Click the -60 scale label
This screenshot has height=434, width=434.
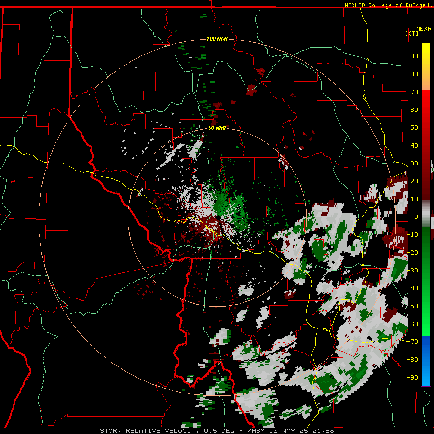point(412,324)
